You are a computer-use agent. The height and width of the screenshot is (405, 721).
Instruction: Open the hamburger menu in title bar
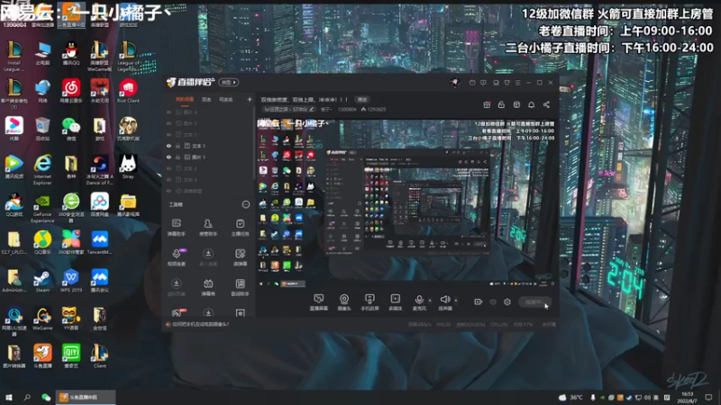517,83
